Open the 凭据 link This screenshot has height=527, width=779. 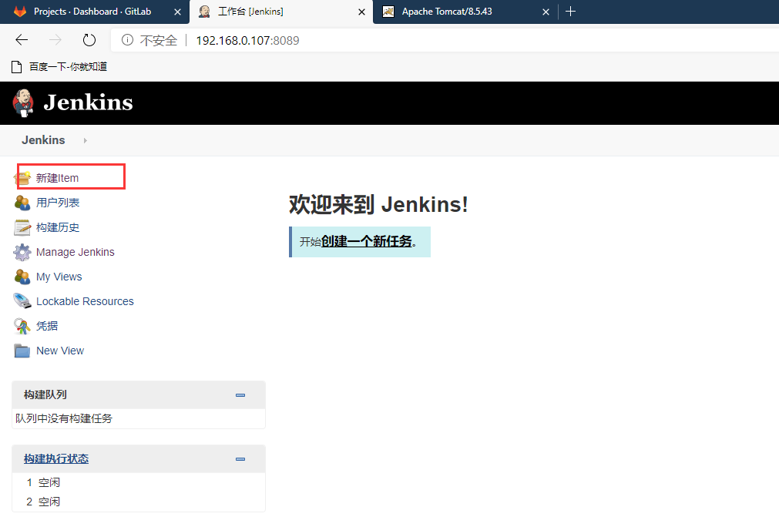(x=47, y=326)
